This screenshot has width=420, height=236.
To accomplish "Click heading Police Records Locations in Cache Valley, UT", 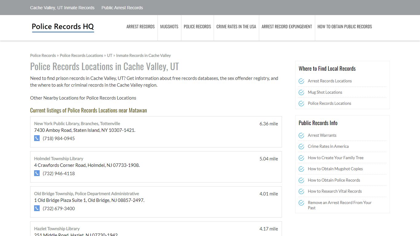I will click(105, 67).
